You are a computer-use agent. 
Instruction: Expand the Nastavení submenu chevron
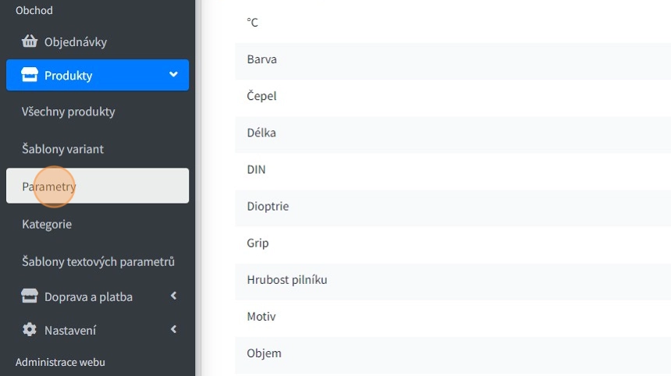click(173, 330)
